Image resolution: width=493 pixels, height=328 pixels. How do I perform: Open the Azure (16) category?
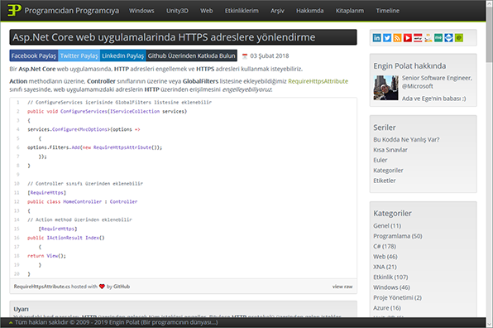387,308
